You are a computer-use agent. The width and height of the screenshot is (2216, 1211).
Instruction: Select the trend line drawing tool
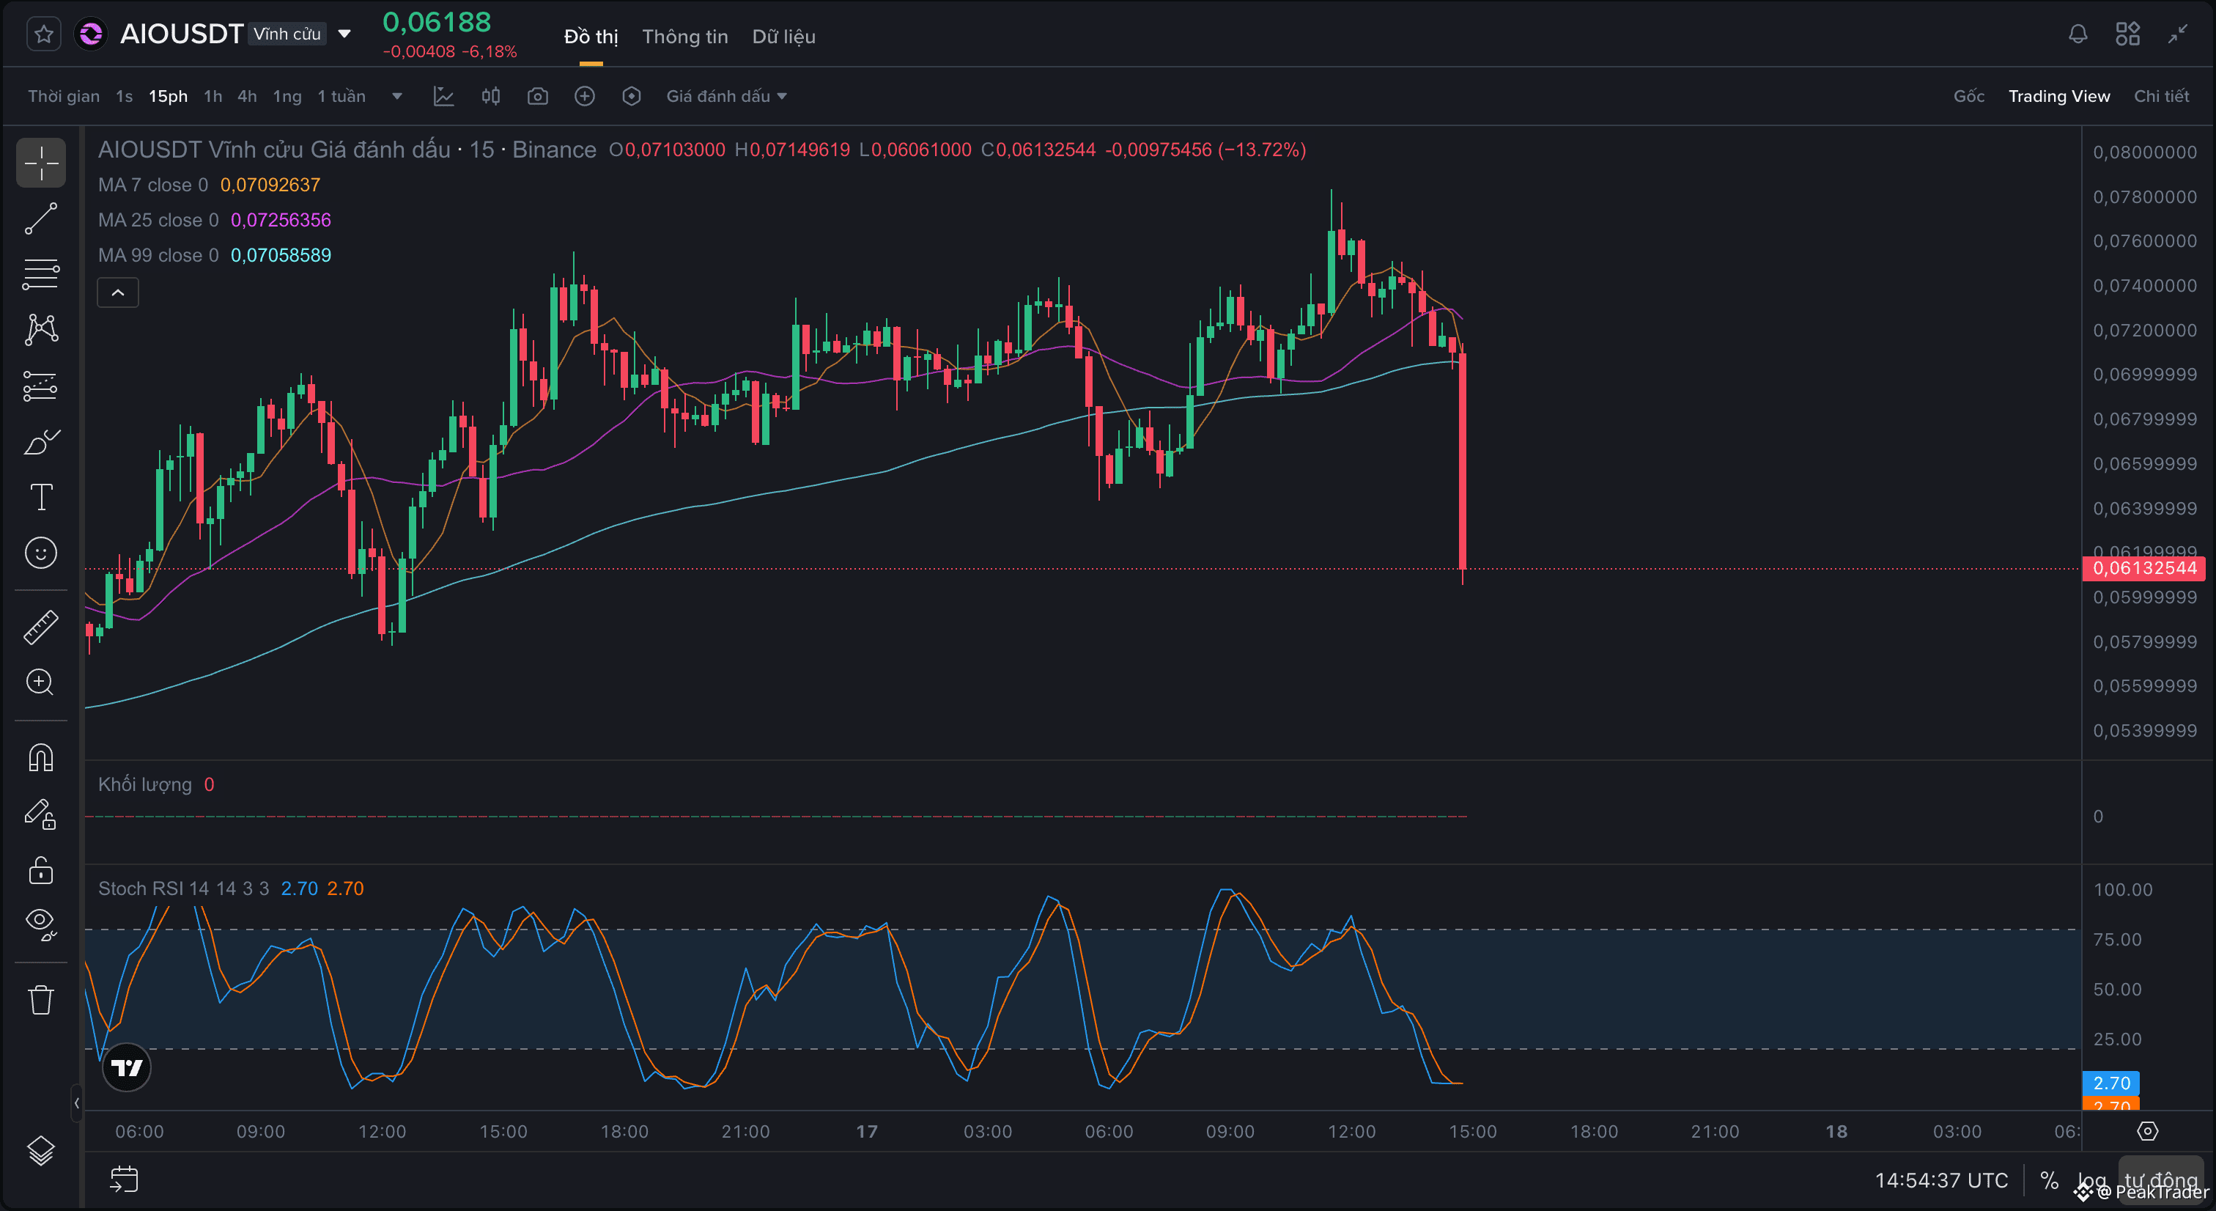40,218
